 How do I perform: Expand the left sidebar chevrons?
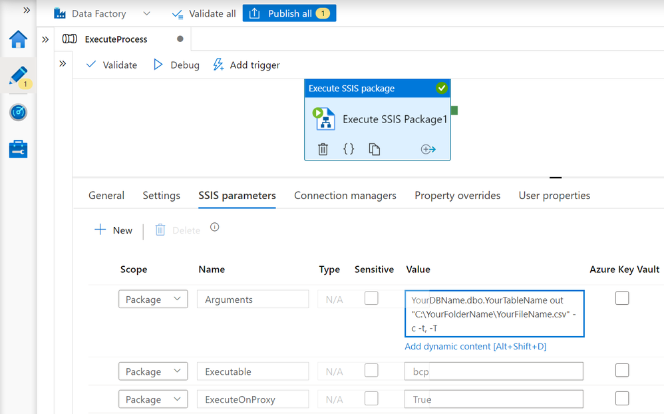(27, 10)
